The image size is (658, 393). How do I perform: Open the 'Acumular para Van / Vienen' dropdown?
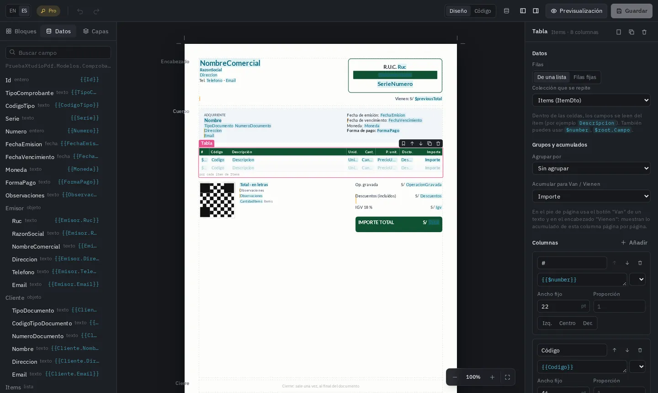(591, 196)
